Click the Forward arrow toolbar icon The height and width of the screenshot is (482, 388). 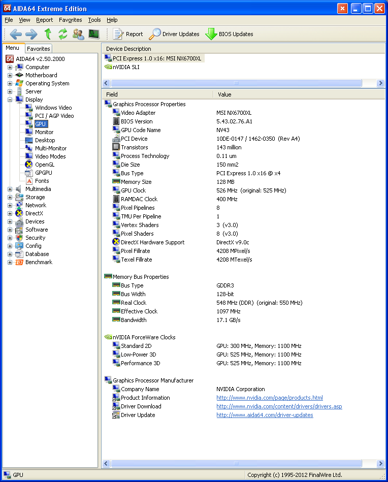point(31,34)
